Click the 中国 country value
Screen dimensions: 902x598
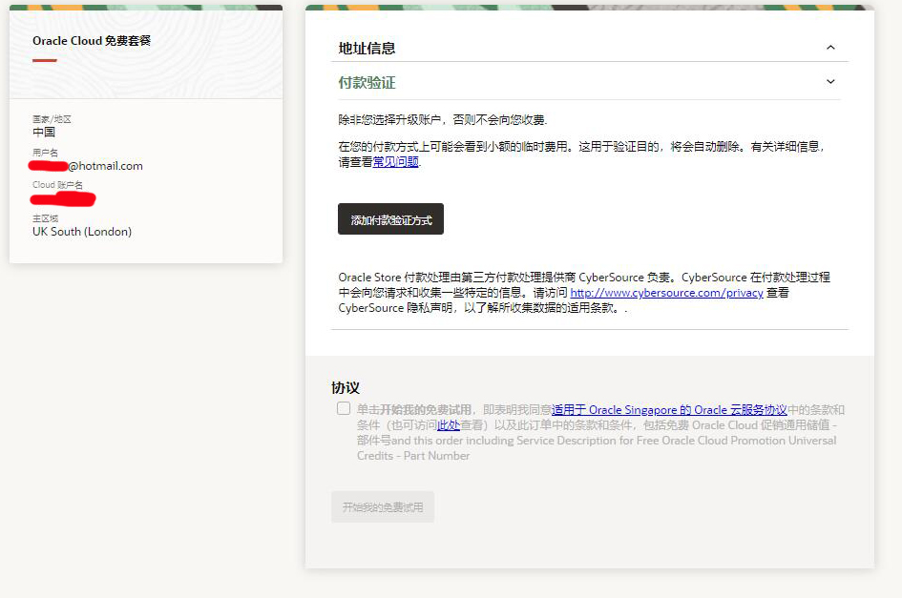(44, 133)
